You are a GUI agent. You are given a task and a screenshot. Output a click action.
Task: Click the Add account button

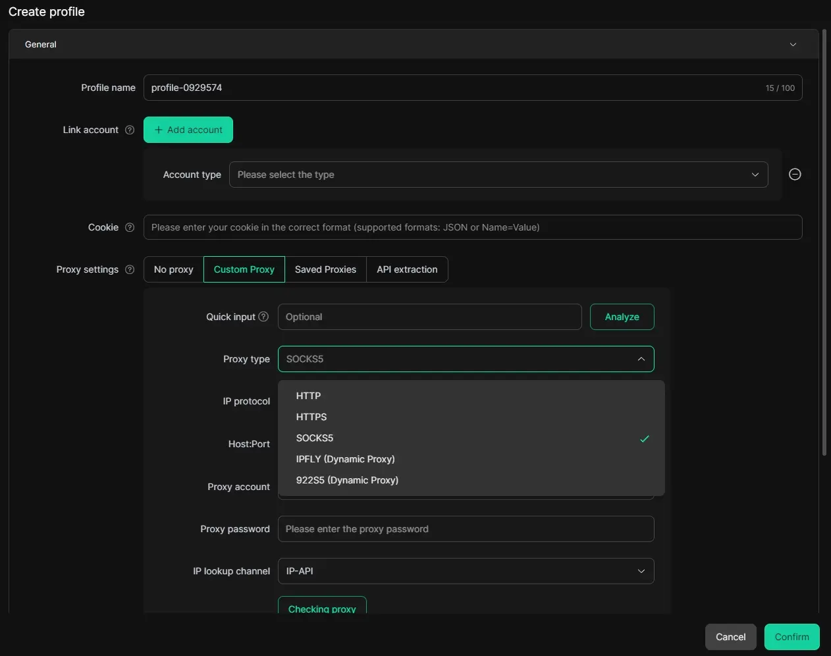pos(188,130)
